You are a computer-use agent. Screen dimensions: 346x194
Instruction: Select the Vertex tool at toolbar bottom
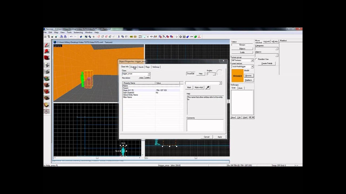[x=47, y=111]
